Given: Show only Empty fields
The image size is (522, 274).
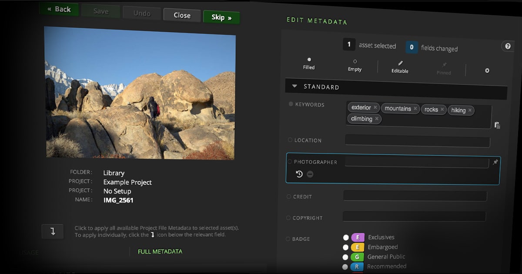Looking at the screenshot, I should coord(355,62).
